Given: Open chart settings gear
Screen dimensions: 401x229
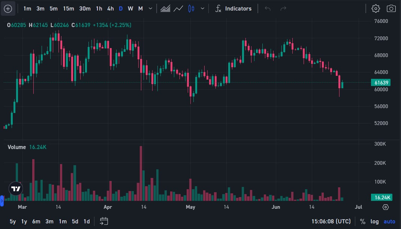Looking at the screenshot, I should click(x=376, y=9).
